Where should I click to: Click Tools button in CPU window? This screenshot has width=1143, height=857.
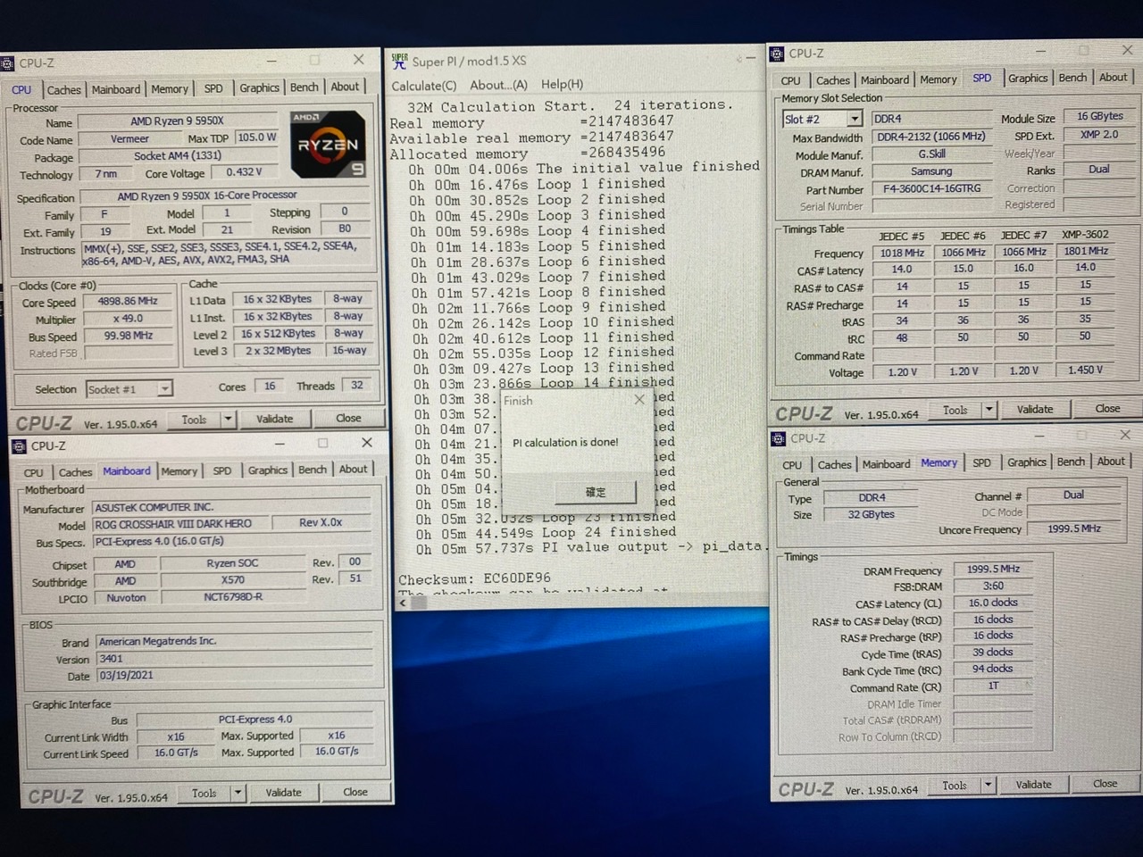(194, 420)
